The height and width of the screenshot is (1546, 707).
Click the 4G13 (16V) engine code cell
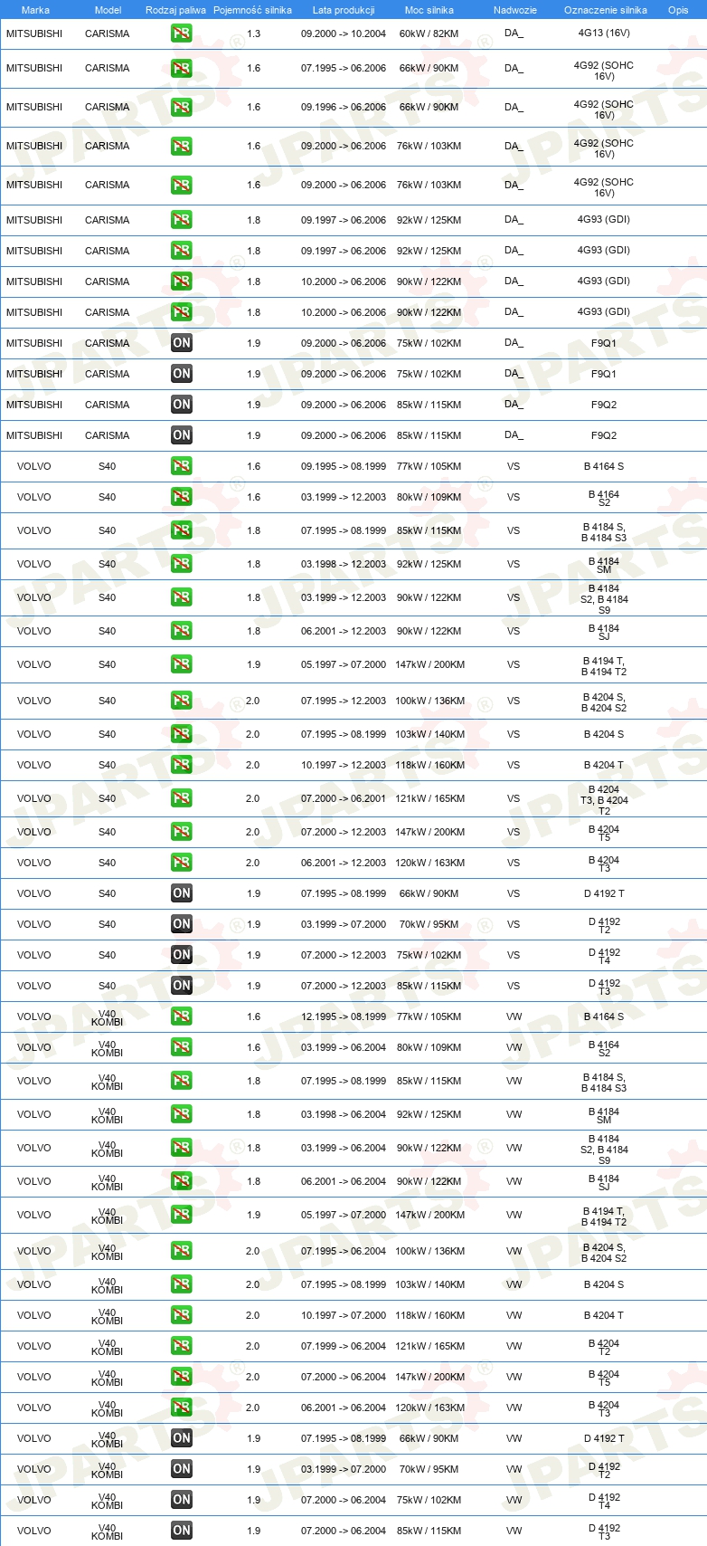(x=604, y=33)
